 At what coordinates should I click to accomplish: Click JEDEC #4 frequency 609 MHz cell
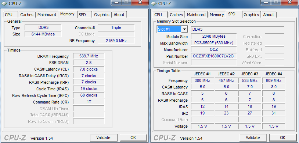click(274, 80)
